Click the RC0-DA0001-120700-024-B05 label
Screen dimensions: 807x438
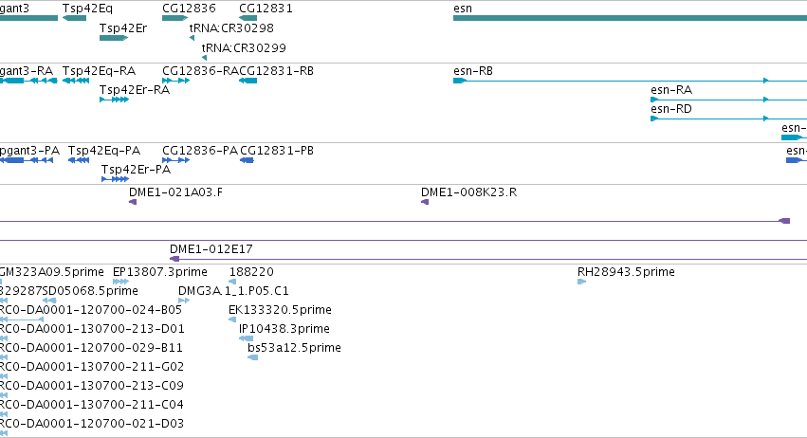coord(91,310)
